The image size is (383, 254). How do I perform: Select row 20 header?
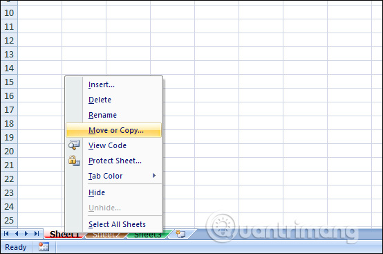[9, 151]
